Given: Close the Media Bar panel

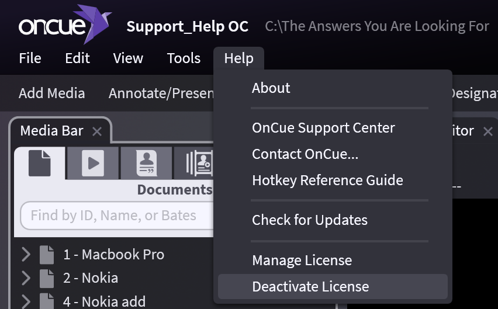Looking at the screenshot, I should [97, 131].
